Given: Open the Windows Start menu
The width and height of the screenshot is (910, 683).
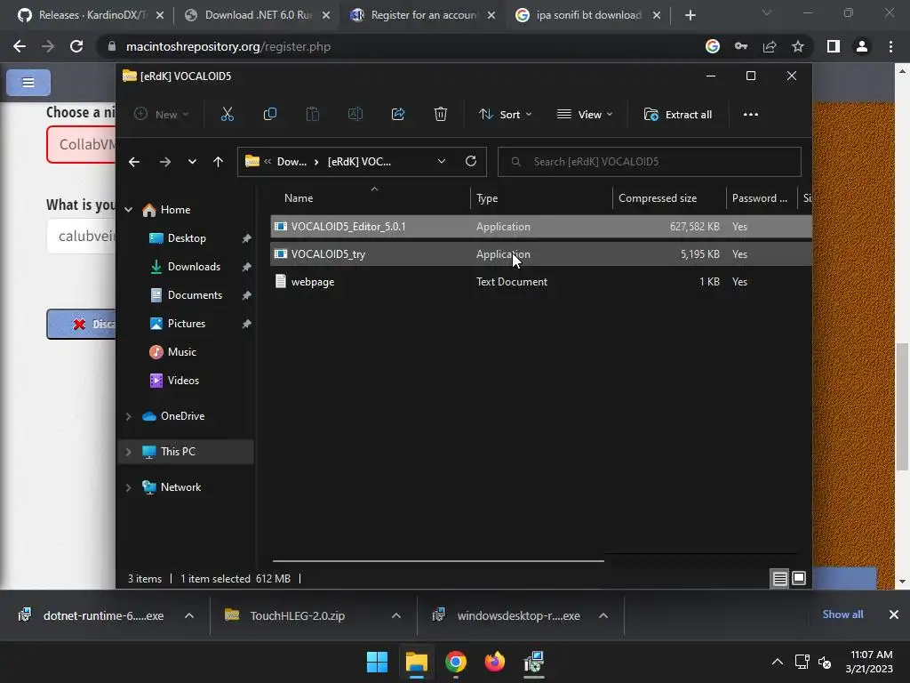Looking at the screenshot, I should pyautogui.click(x=377, y=662).
